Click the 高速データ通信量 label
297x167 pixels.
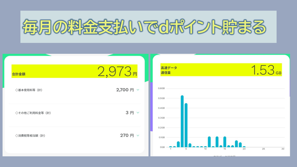(x=169, y=70)
